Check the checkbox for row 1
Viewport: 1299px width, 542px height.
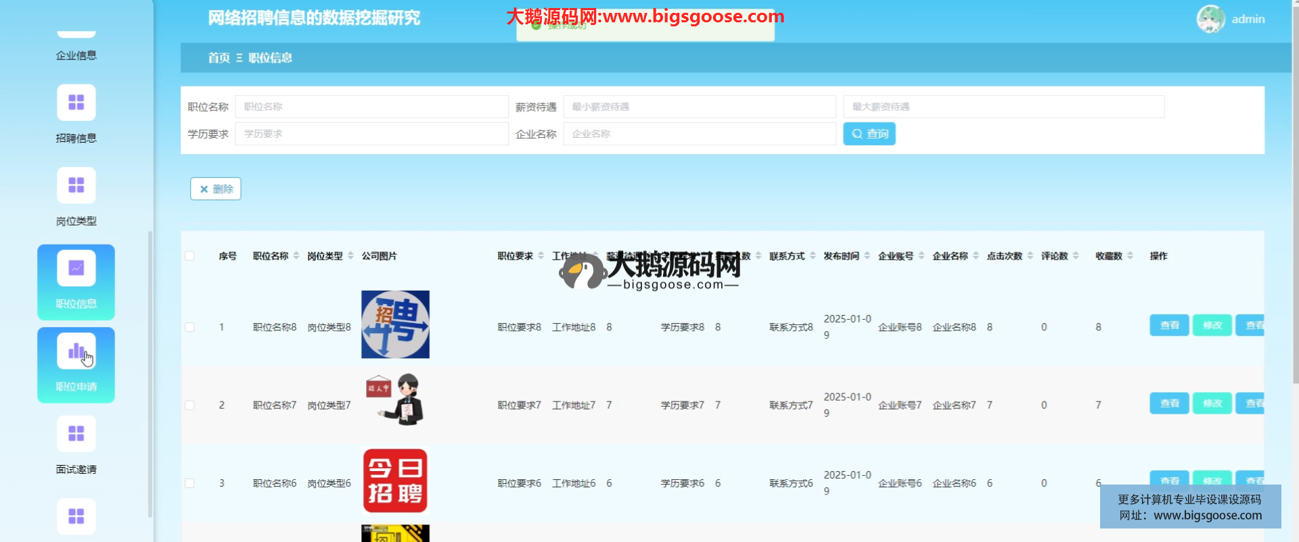189,327
